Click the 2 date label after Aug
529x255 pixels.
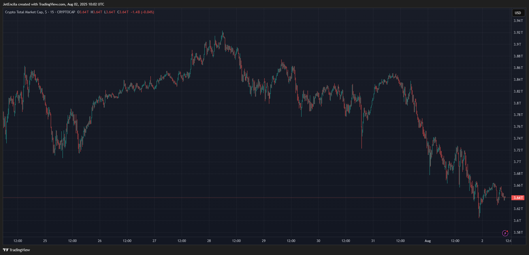tap(482, 241)
